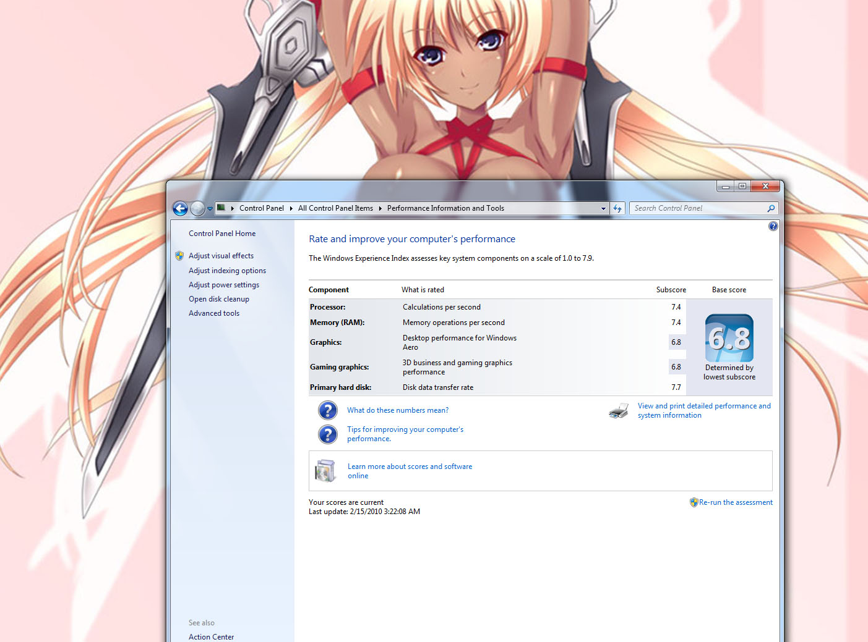Open Tips for improving your computer's performance

point(405,434)
